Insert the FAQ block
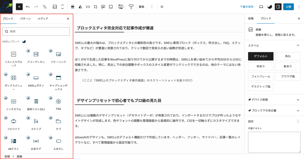 tap(58, 103)
